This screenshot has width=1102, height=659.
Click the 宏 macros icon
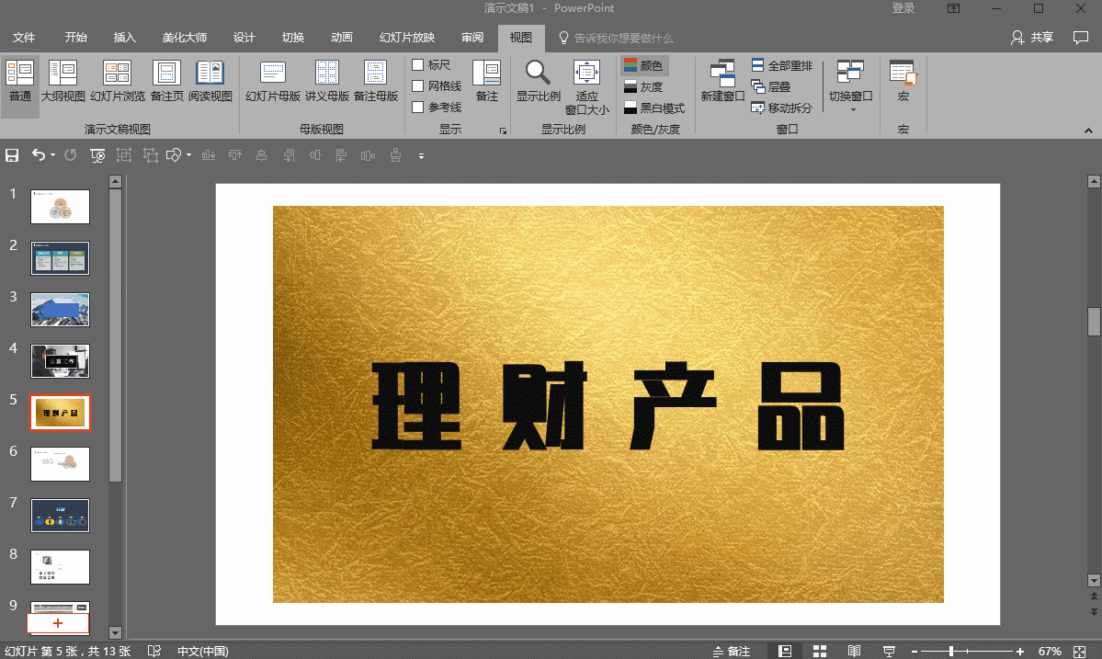pyautogui.click(x=903, y=79)
